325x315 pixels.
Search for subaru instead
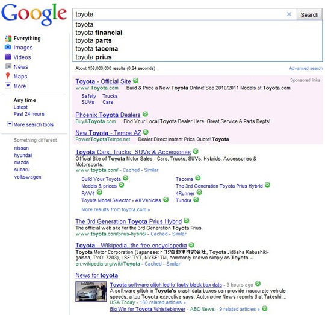[x=22, y=170]
